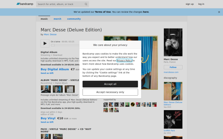Open the first vinyl + CD pack thumbnail
The width and height of the screenshot is (223, 139).
[46, 136]
